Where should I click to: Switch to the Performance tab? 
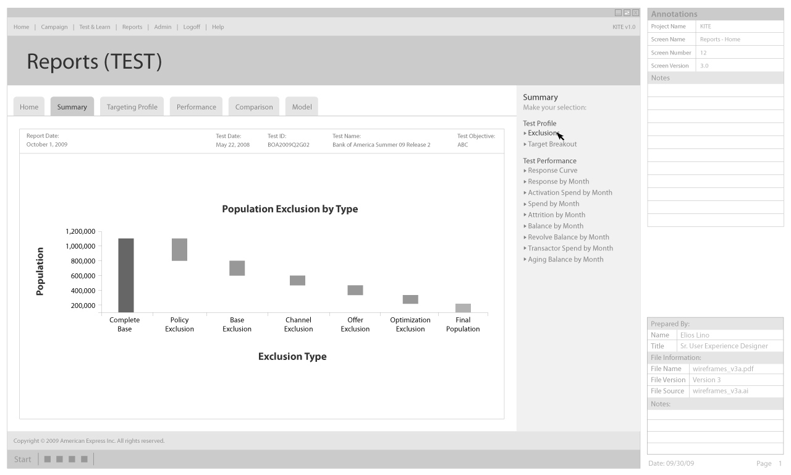[197, 107]
